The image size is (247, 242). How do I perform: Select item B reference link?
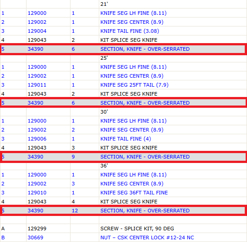point(3,238)
